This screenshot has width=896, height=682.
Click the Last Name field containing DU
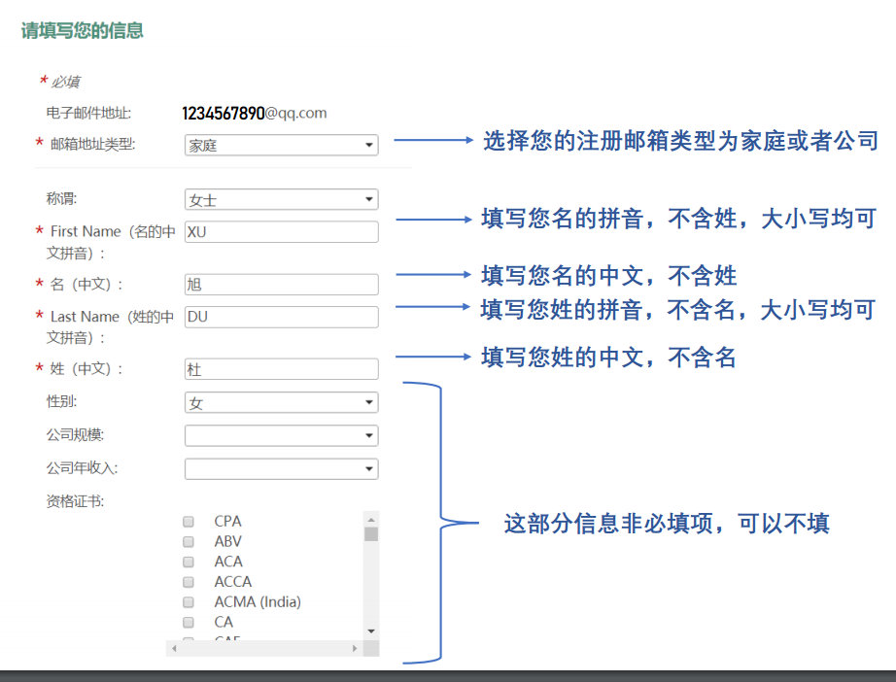281,317
